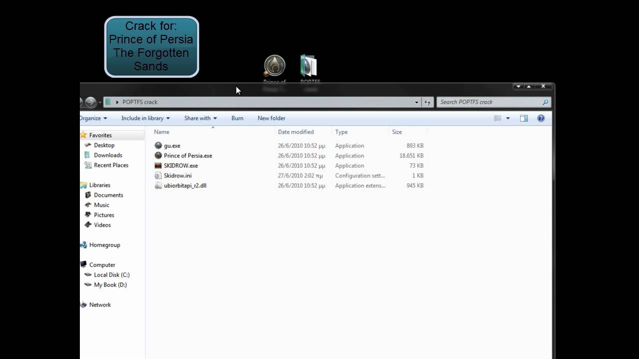This screenshot has height=359, width=639.
Task: Select the SKIDROW.exe file icon
Action: (x=158, y=166)
